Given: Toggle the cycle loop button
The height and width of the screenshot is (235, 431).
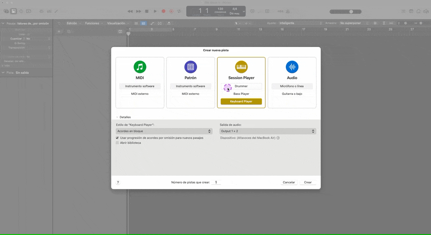Looking at the screenshot, I should pos(179,11).
